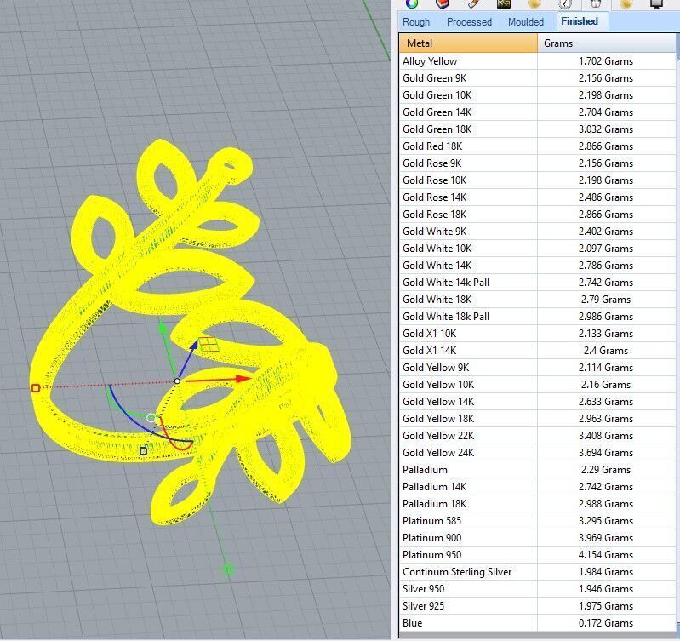Select the Gold X1 10K row

pos(537,334)
